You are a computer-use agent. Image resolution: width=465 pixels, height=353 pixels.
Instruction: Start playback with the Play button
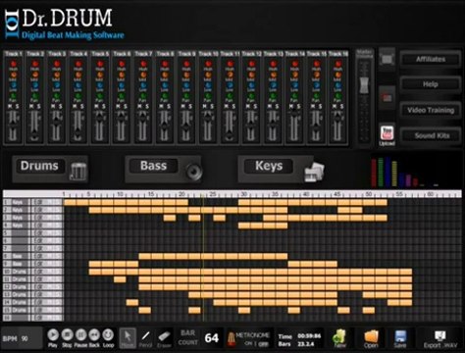click(x=53, y=335)
